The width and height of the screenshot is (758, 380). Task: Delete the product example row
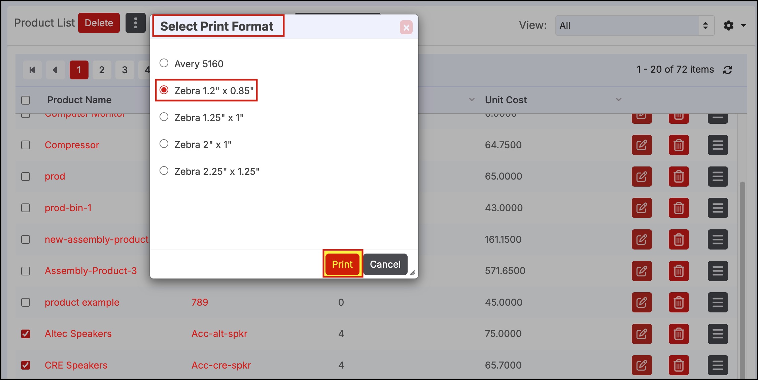point(679,302)
